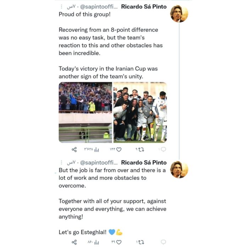Screen dimensions: 247x247
Task: Click Ricardo Sá Pinto name on first tweet
Action: pyautogui.click(x=144, y=7)
